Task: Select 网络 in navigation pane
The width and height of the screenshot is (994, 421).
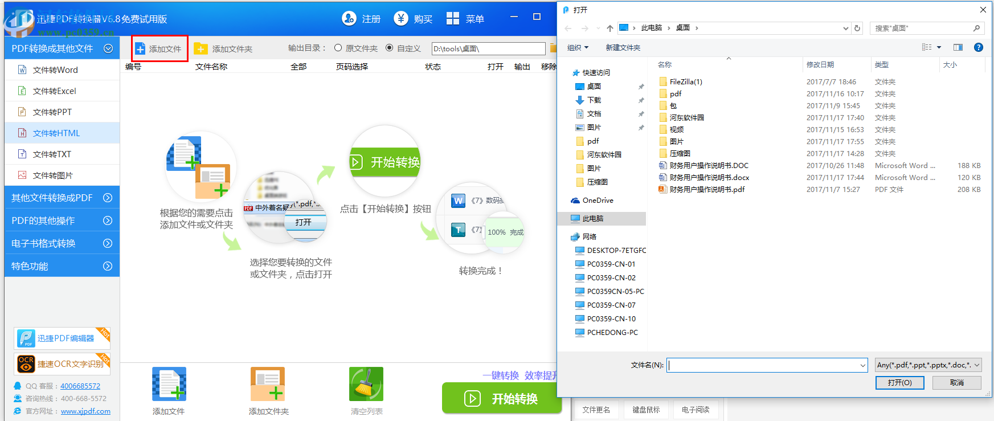Action: tap(589, 236)
